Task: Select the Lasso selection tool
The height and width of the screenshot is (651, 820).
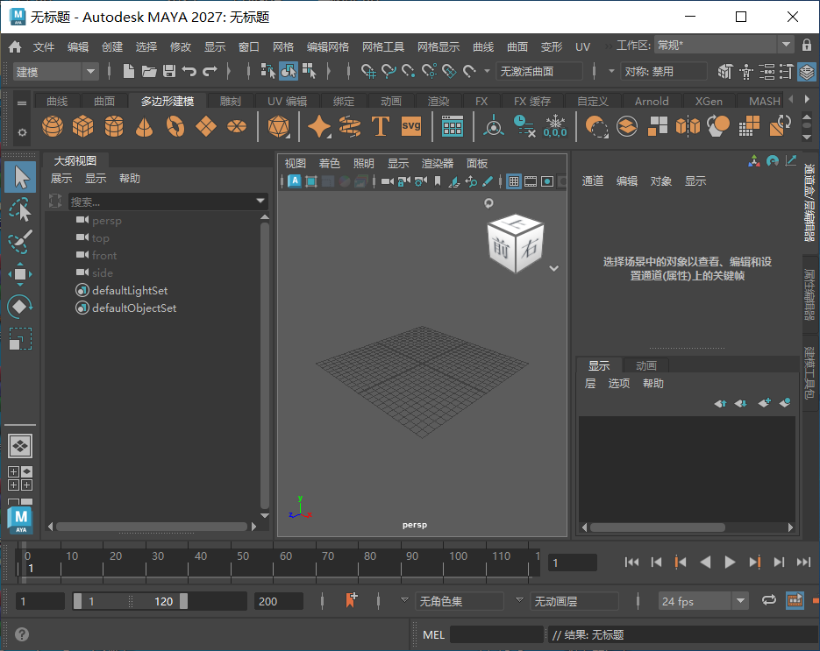Action: (x=20, y=209)
